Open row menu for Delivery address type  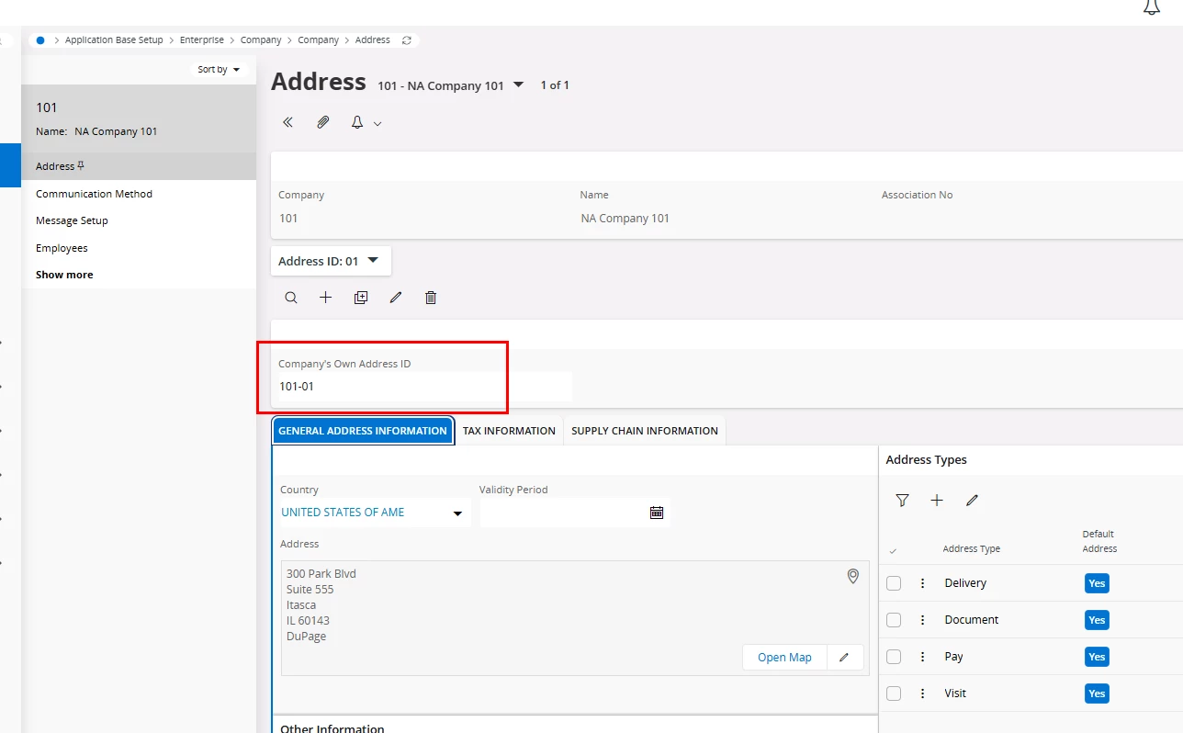(x=923, y=583)
